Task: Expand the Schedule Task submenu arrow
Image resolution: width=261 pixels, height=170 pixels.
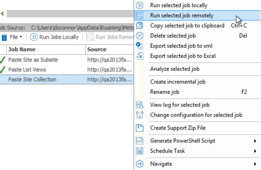Action: pos(255,151)
